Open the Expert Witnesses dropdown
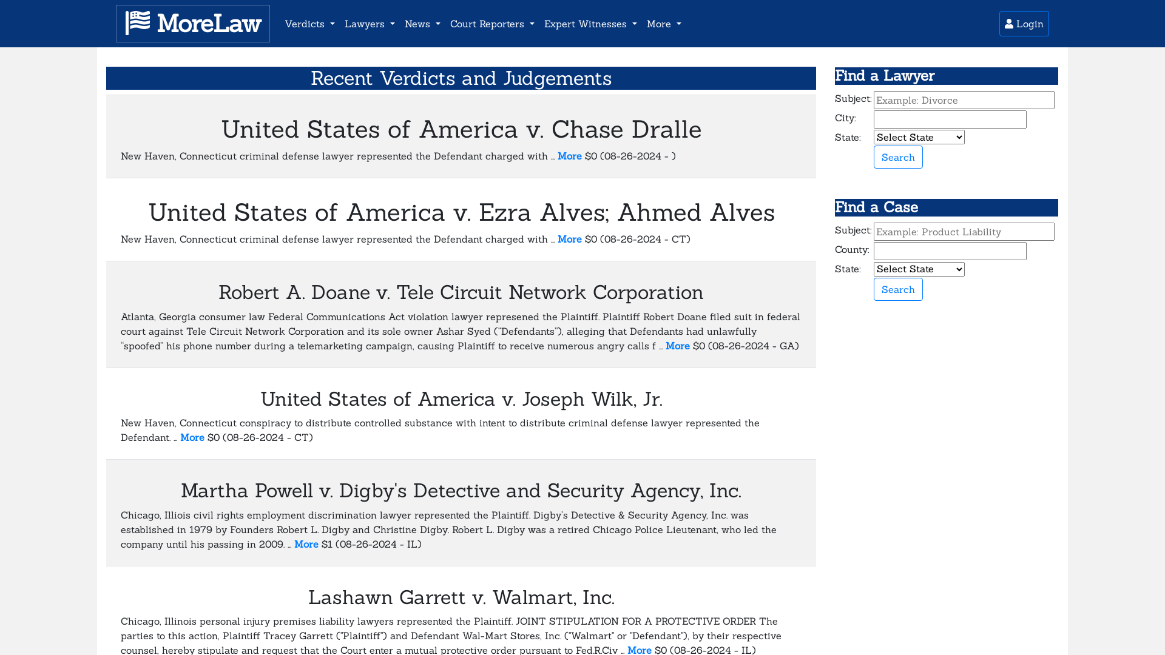 pos(590,24)
